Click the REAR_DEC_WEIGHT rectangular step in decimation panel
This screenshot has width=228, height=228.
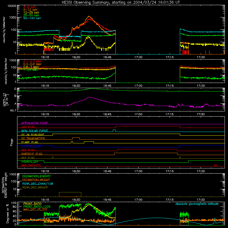70,194
